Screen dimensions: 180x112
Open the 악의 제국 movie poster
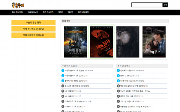pyautogui.click(x=102, y=42)
